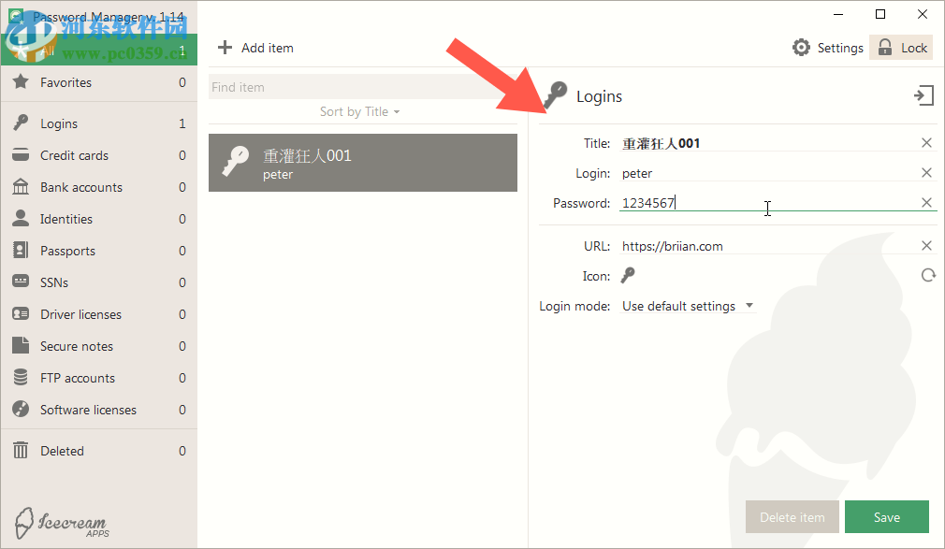
Task: Lock the password manager
Action: pos(900,47)
